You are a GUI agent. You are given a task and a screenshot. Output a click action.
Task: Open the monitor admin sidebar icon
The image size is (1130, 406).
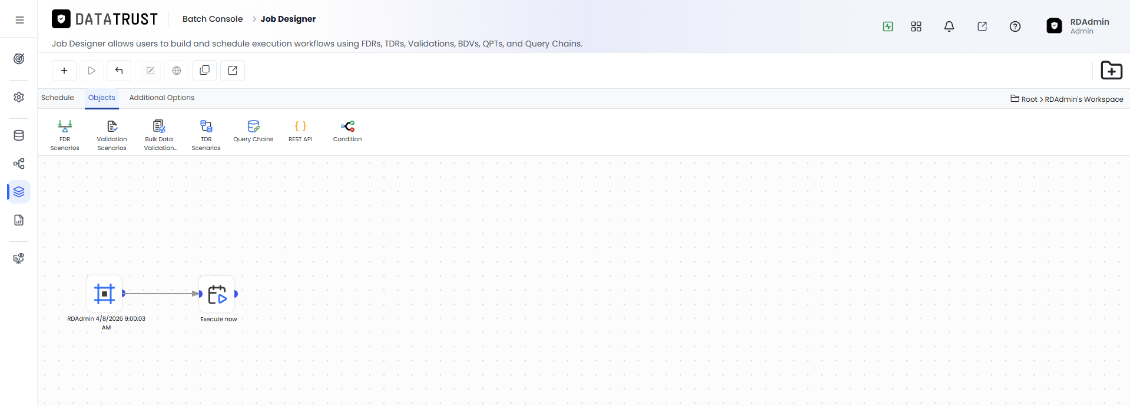19,258
